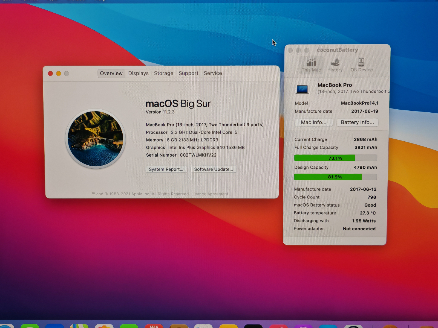Open the Photos app in the dock
This screenshot has height=328, width=438.
coord(104,326)
